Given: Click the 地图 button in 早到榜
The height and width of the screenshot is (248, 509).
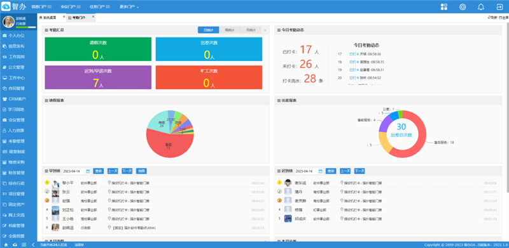Looking at the screenshot, I should pos(141,171).
